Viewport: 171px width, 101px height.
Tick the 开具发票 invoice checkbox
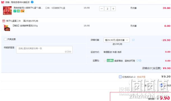click(5, 39)
